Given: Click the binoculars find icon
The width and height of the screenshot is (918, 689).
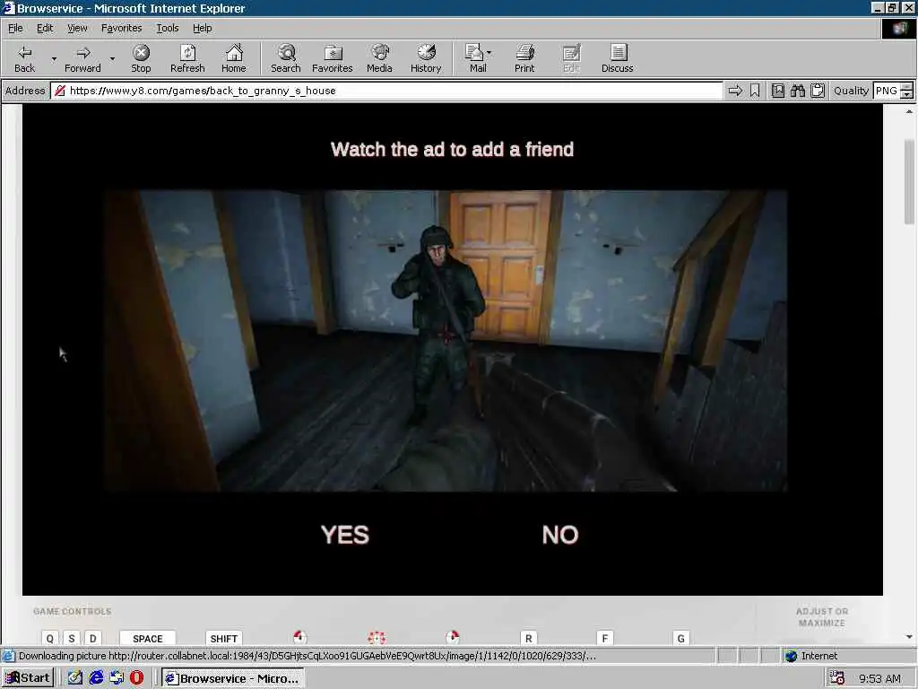Looking at the screenshot, I should pos(797,91).
